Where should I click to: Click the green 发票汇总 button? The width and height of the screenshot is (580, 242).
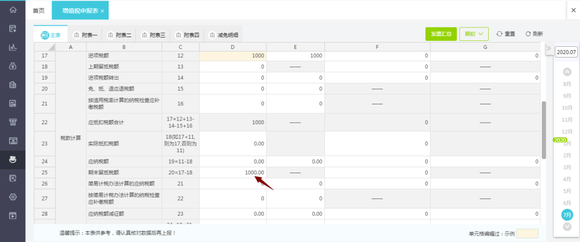point(440,34)
